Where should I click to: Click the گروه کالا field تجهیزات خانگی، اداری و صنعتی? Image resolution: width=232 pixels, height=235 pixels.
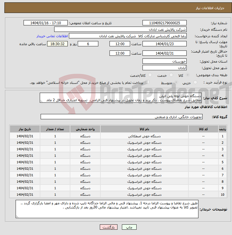point(122,117)
